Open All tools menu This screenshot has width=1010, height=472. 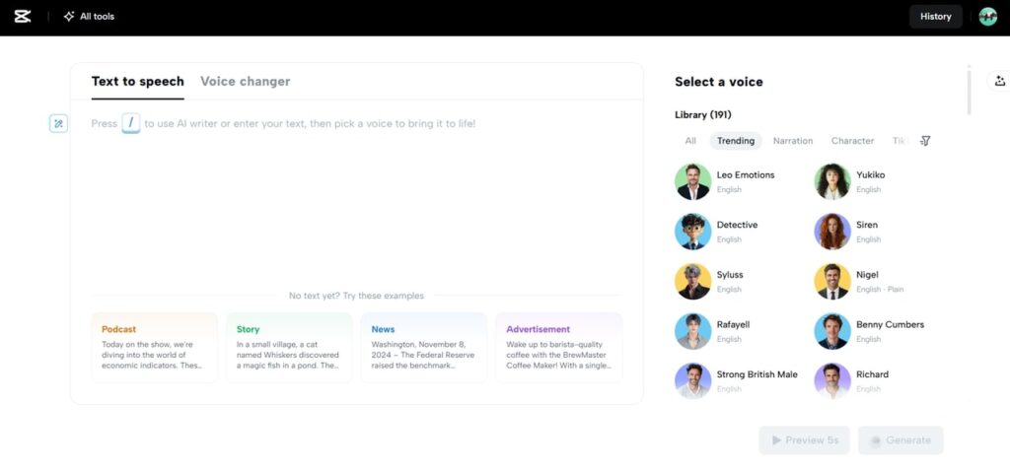pos(89,17)
